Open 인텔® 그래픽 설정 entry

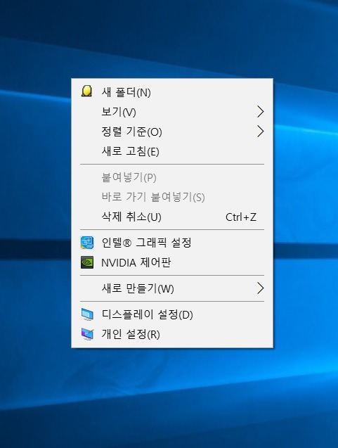(172, 243)
